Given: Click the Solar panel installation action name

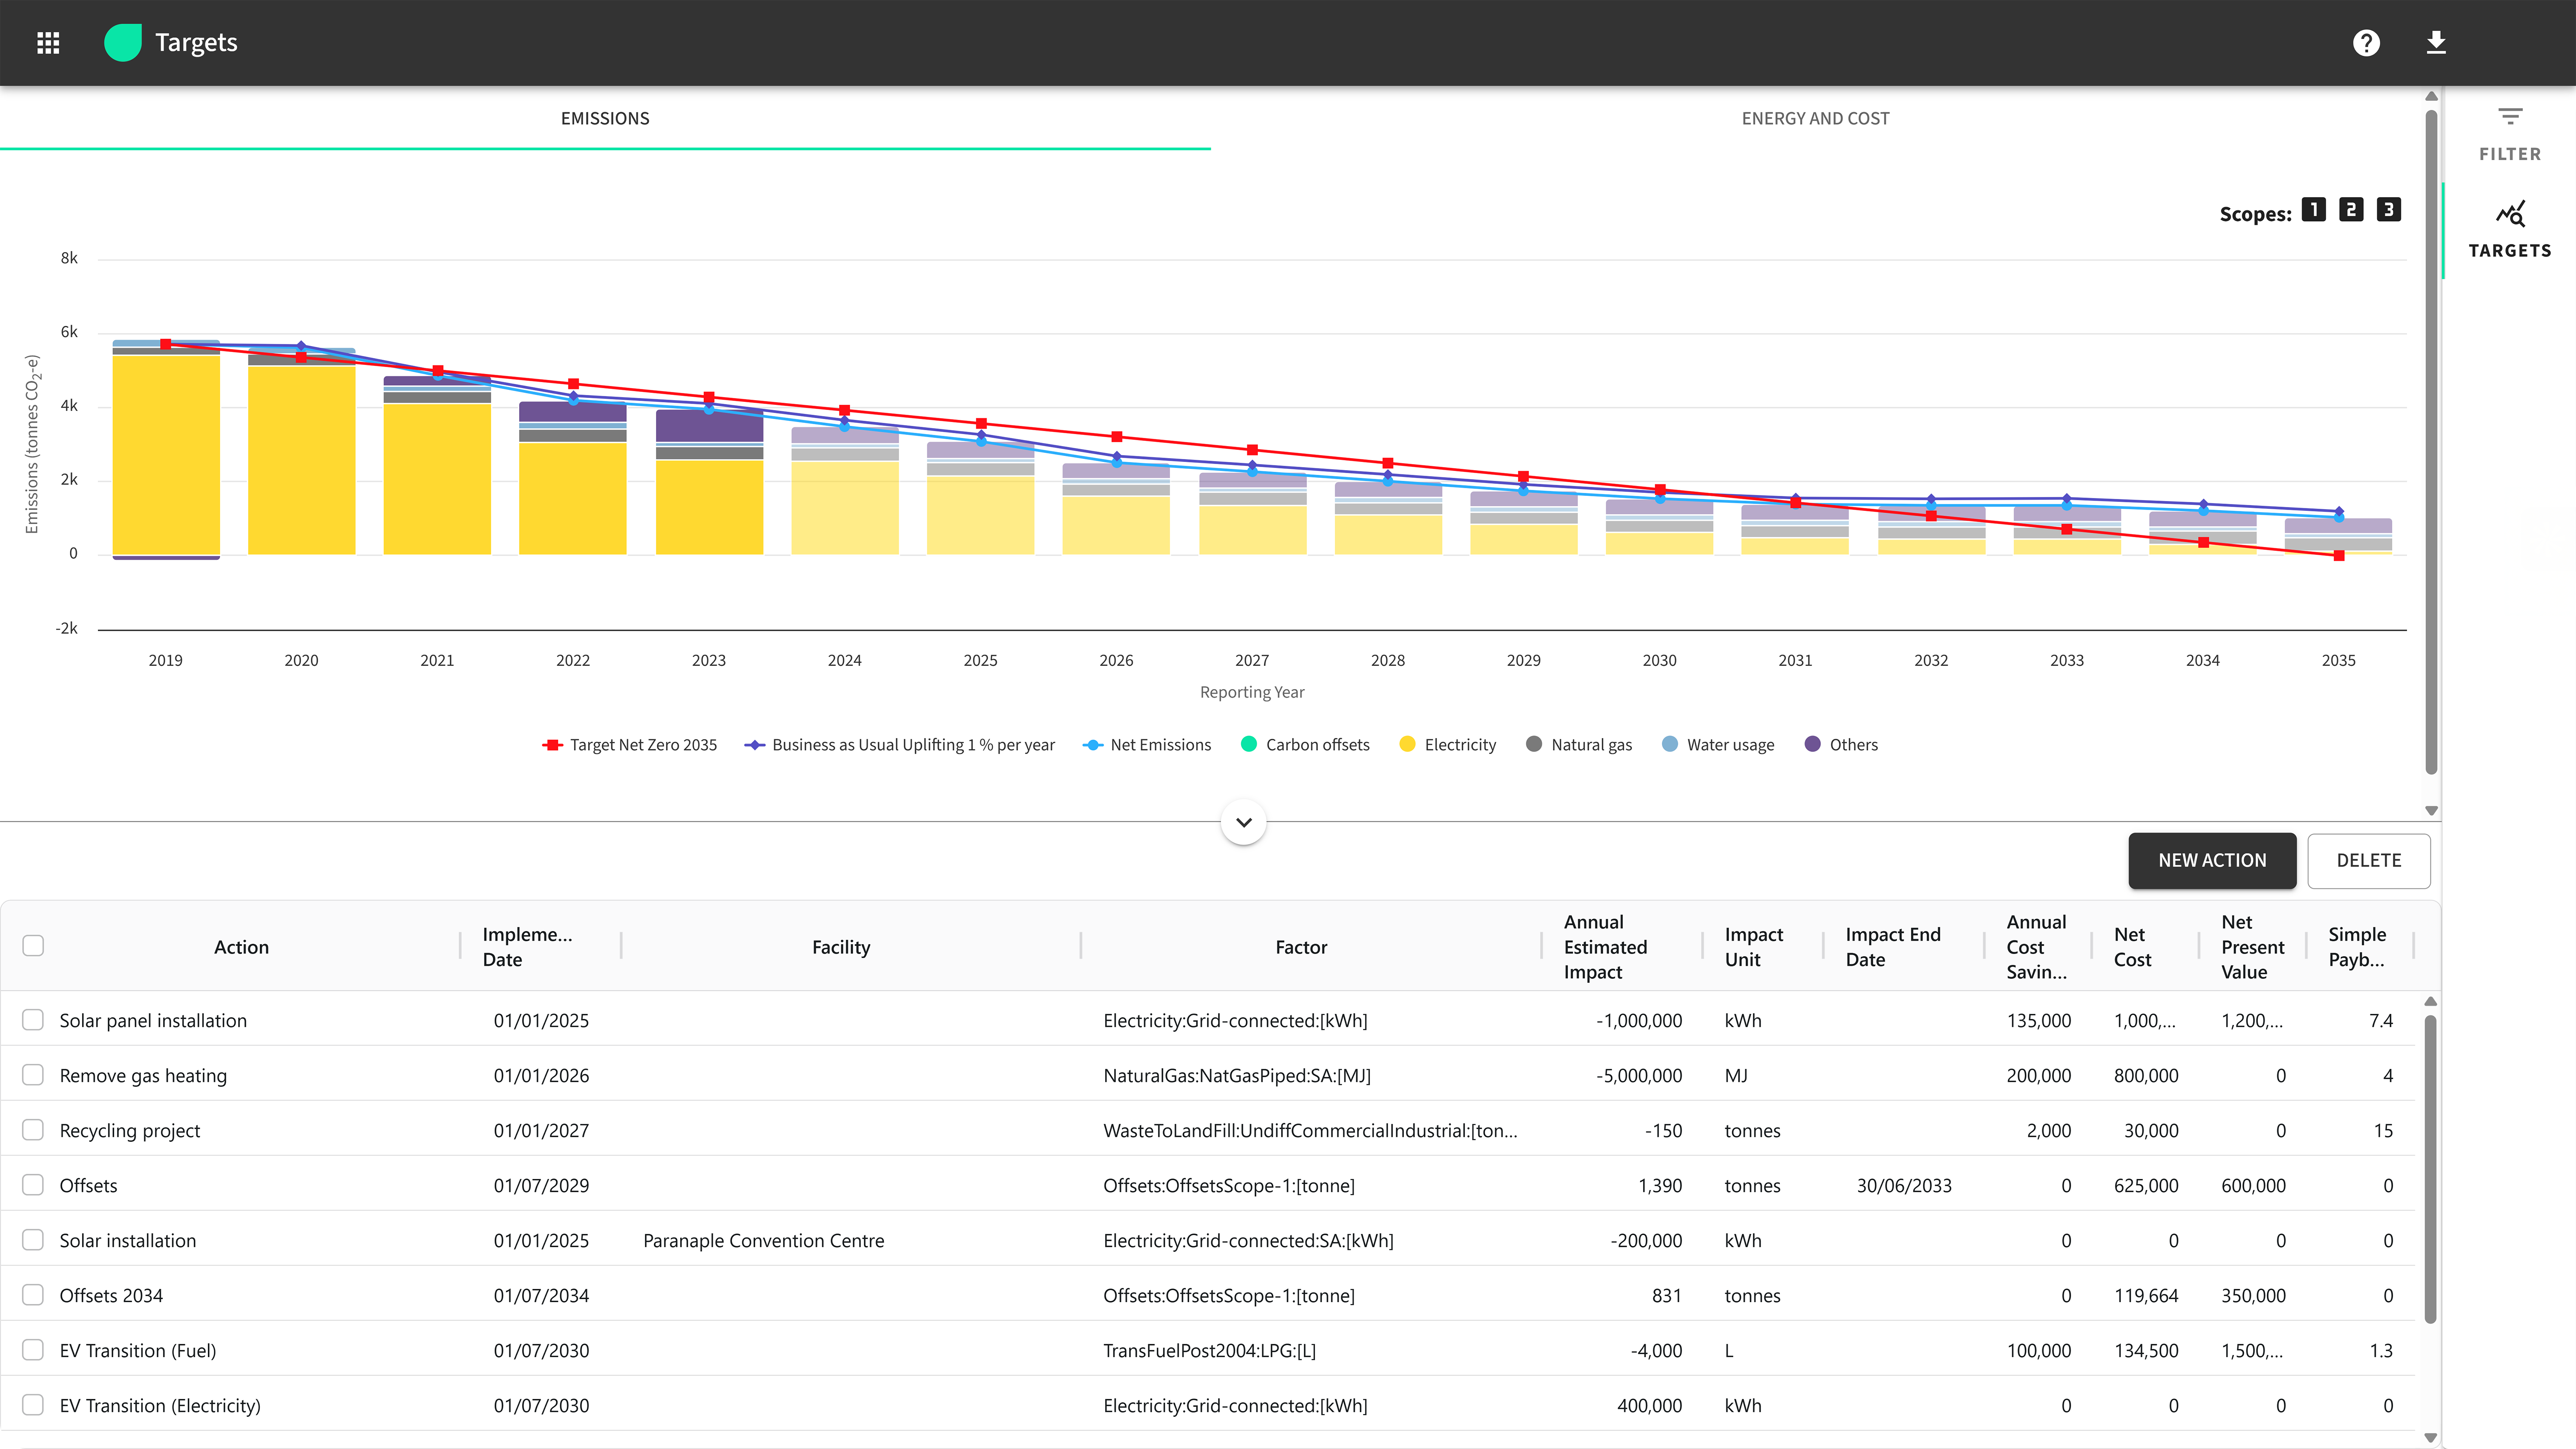Looking at the screenshot, I should 153,1020.
